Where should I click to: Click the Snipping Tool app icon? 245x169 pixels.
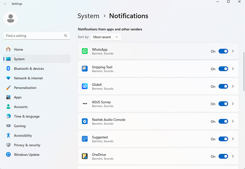coord(85,69)
